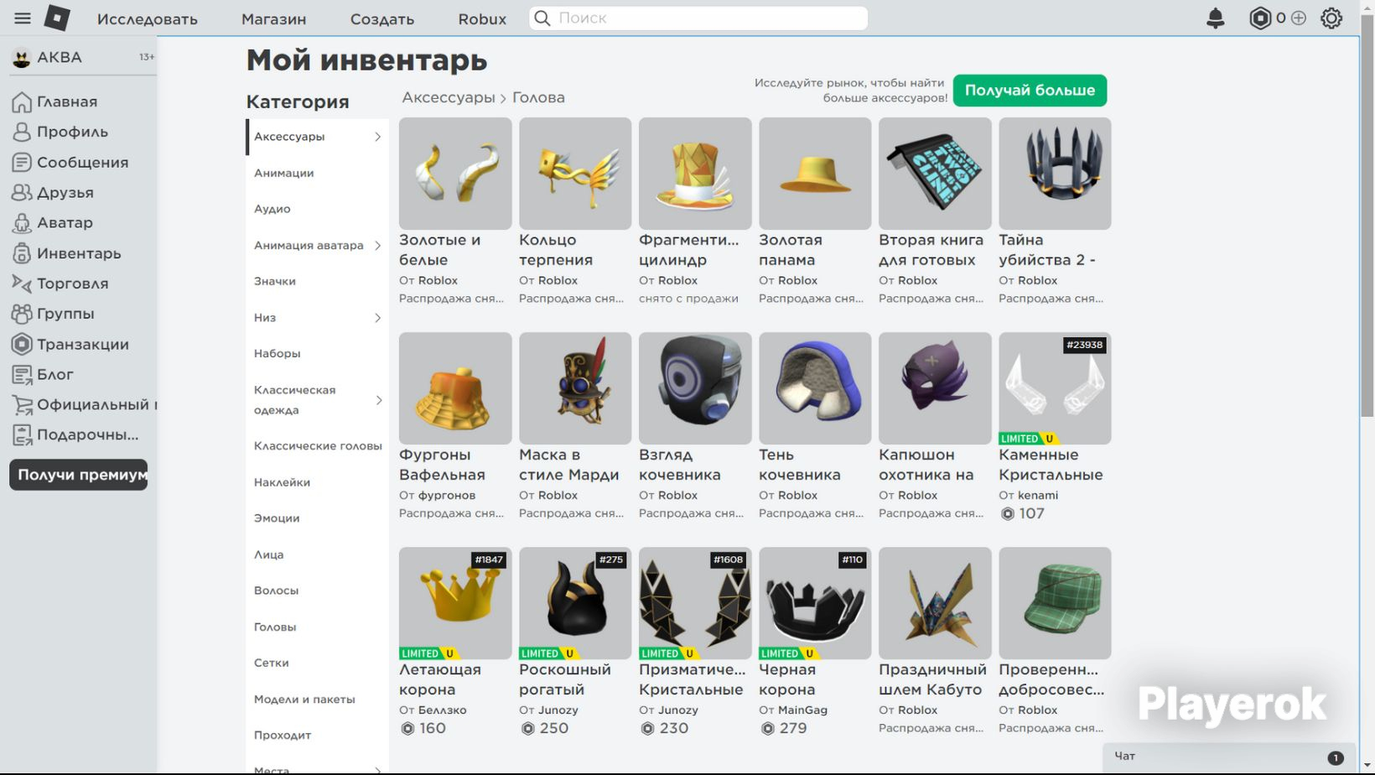
Task: Expand Классическая одежда category arrow
Action: coord(377,400)
